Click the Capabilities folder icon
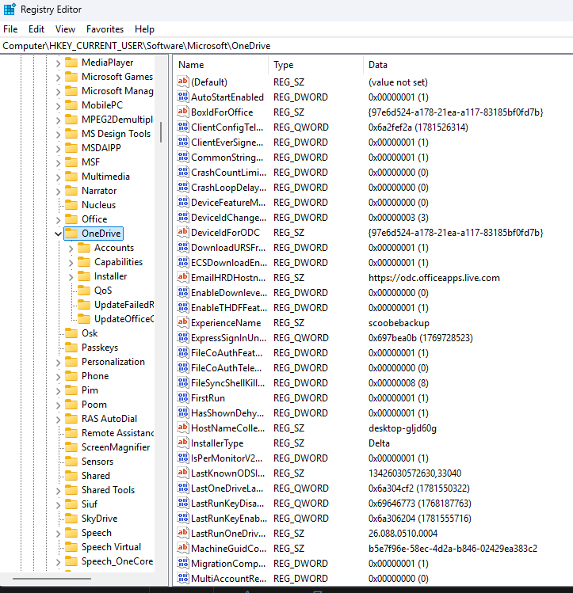This screenshot has width=573, height=593. coord(84,262)
